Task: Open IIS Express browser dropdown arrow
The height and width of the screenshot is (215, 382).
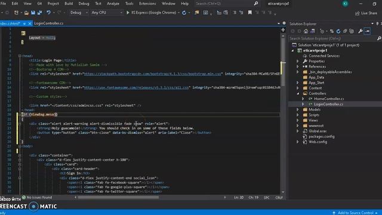Action: coord(178,13)
